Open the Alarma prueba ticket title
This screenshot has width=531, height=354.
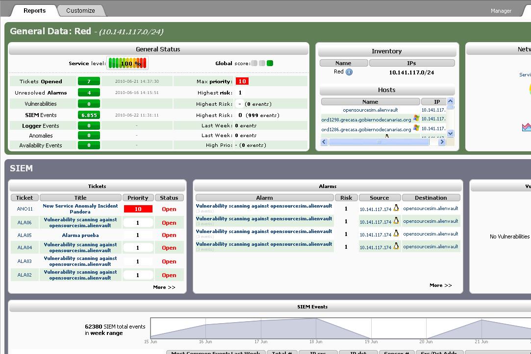[x=80, y=235]
